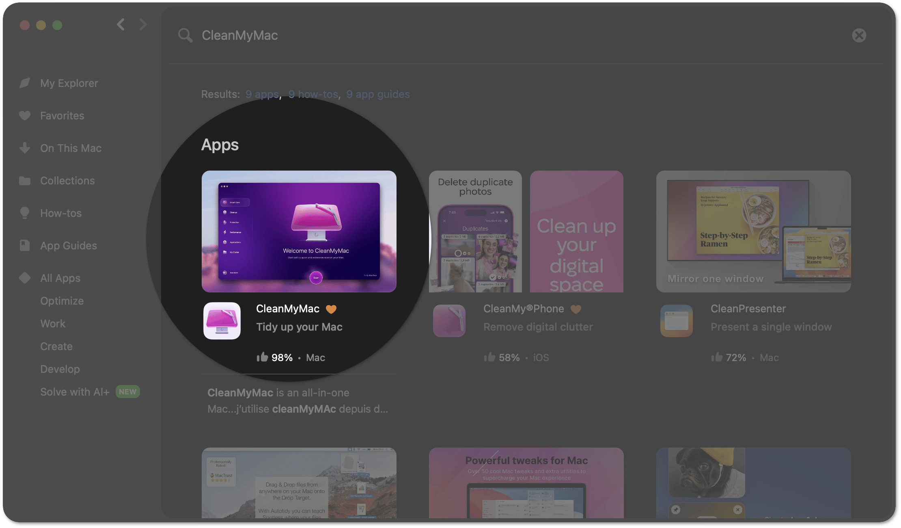Click the All Apps diamond icon
Image resolution: width=901 pixels, height=528 pixels.
click(25, 278)
